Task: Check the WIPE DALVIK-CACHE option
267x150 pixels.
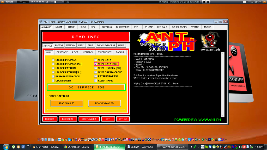Action: pyautogui.click(x=96, y=72)
